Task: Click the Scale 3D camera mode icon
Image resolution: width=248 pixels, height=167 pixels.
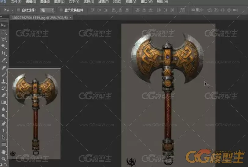Action: pyautogui.click(x=235, y=10)
